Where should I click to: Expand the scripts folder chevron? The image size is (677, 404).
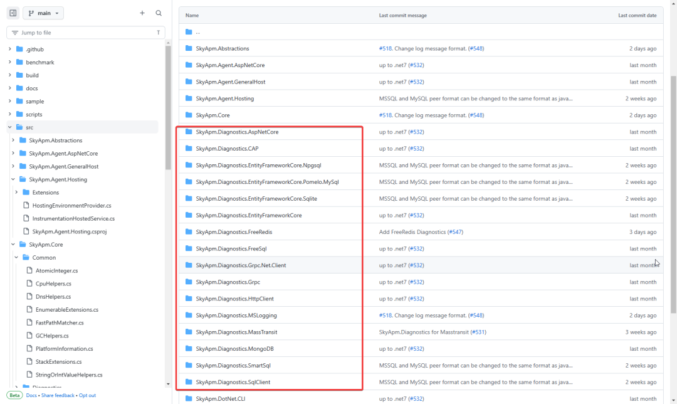click(x=10, y=114)
